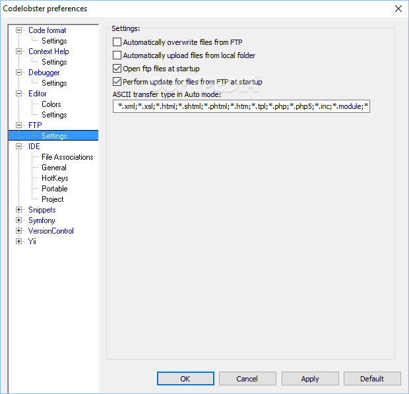Select the Yii category

click(x=32, y=242)
